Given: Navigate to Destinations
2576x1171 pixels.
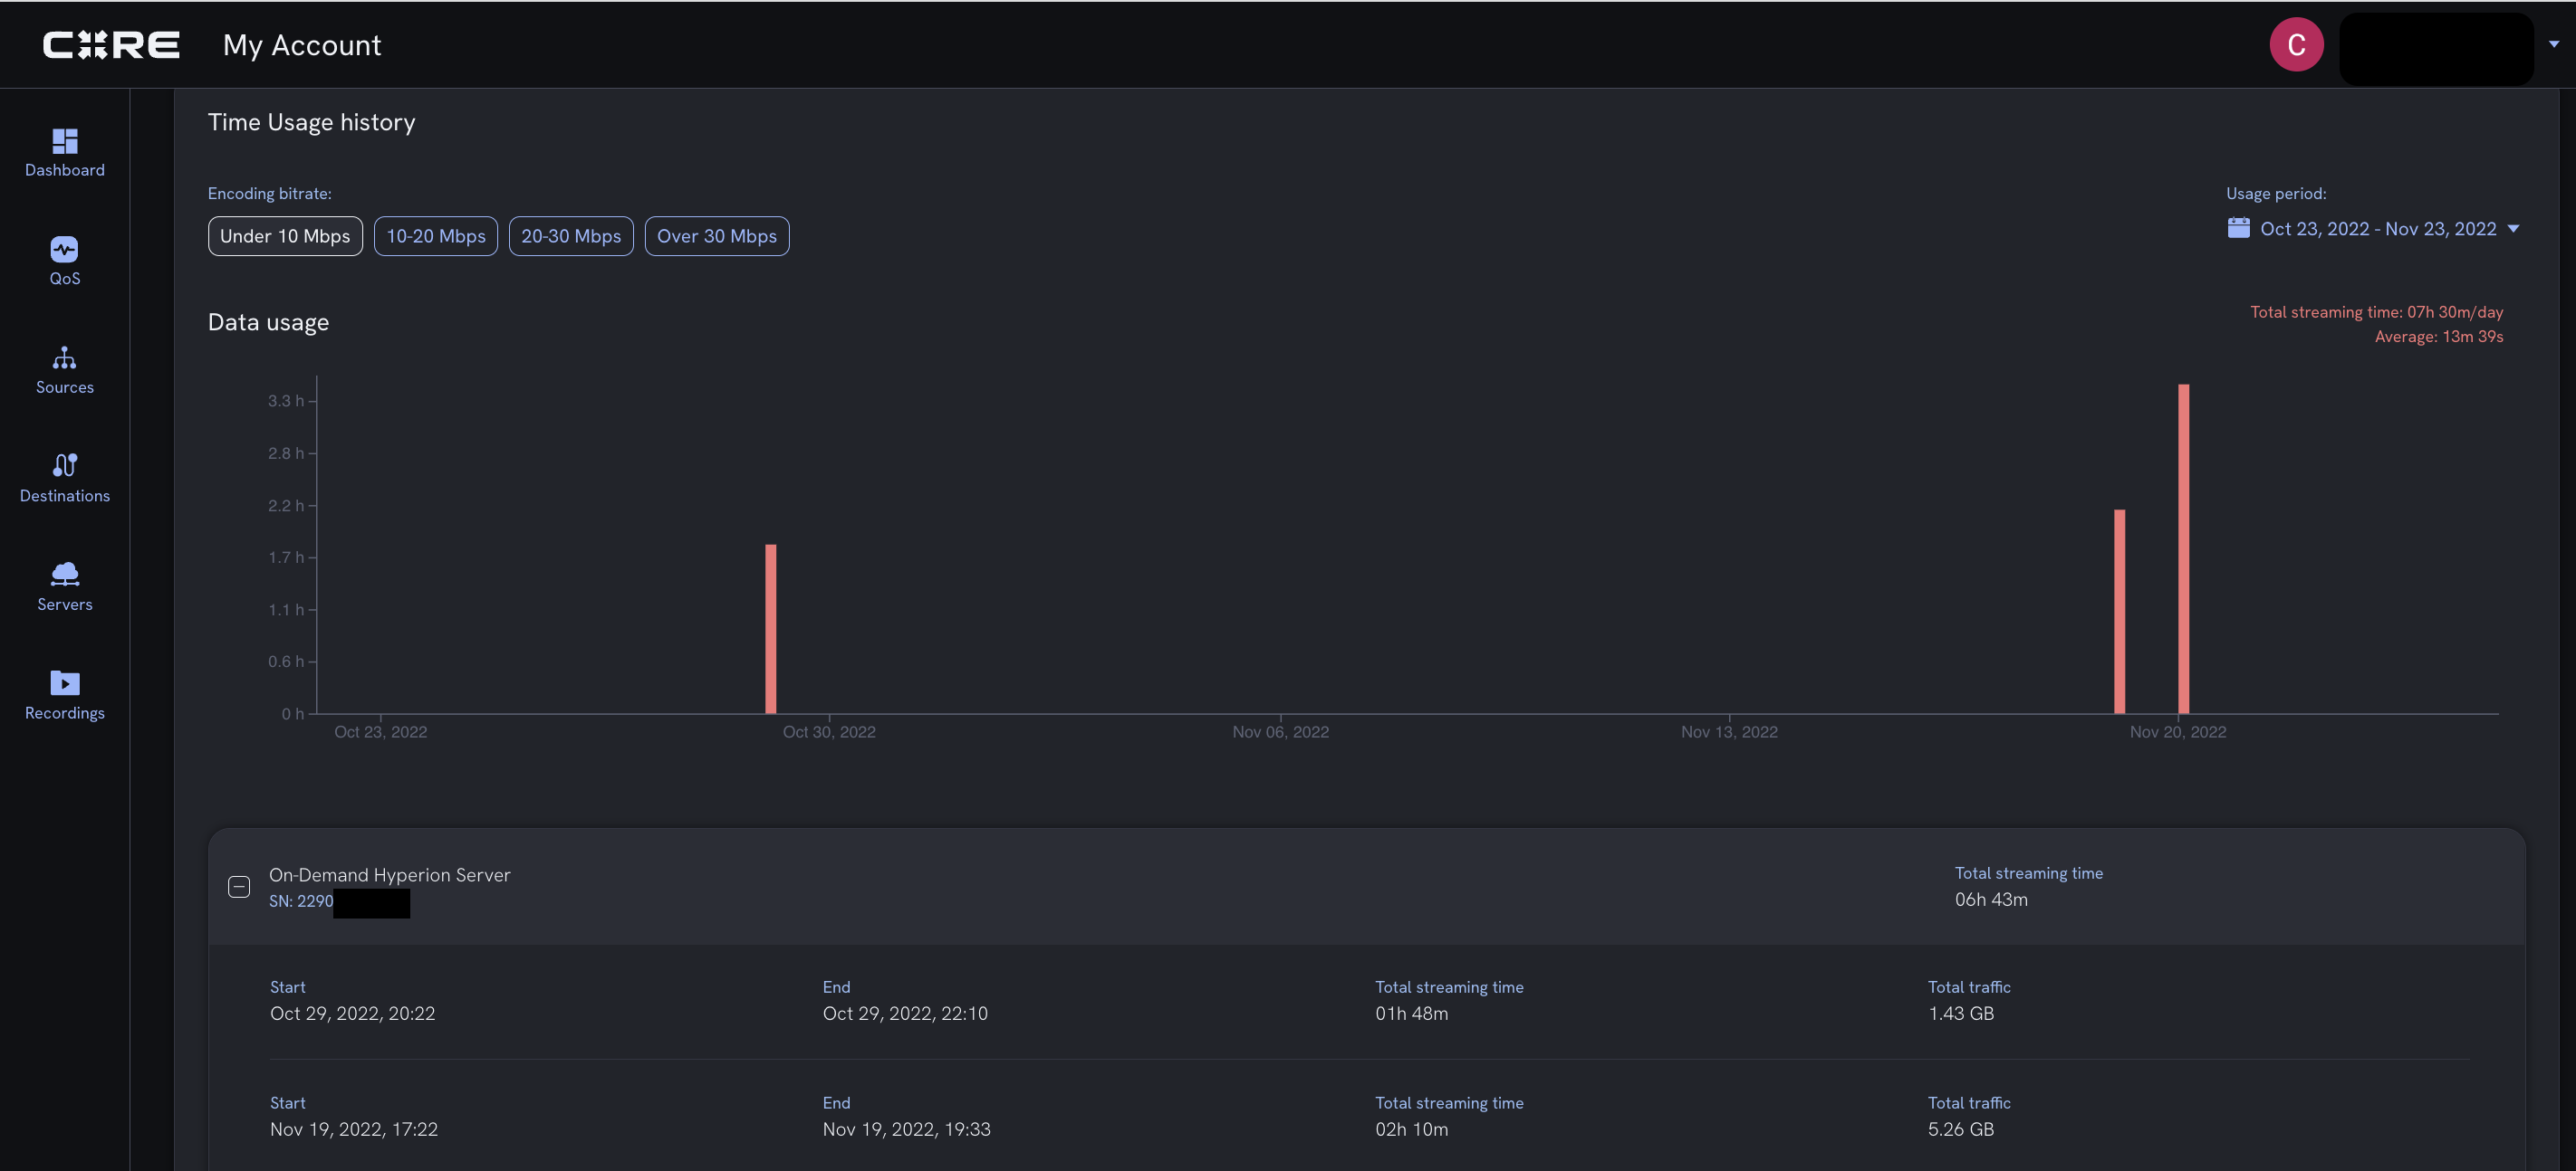Looking at the screenshot, I should coord(64,477).
